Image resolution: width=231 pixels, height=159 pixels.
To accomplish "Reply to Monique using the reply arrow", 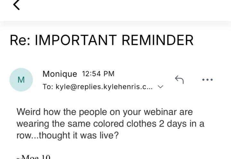I will 179,79.
